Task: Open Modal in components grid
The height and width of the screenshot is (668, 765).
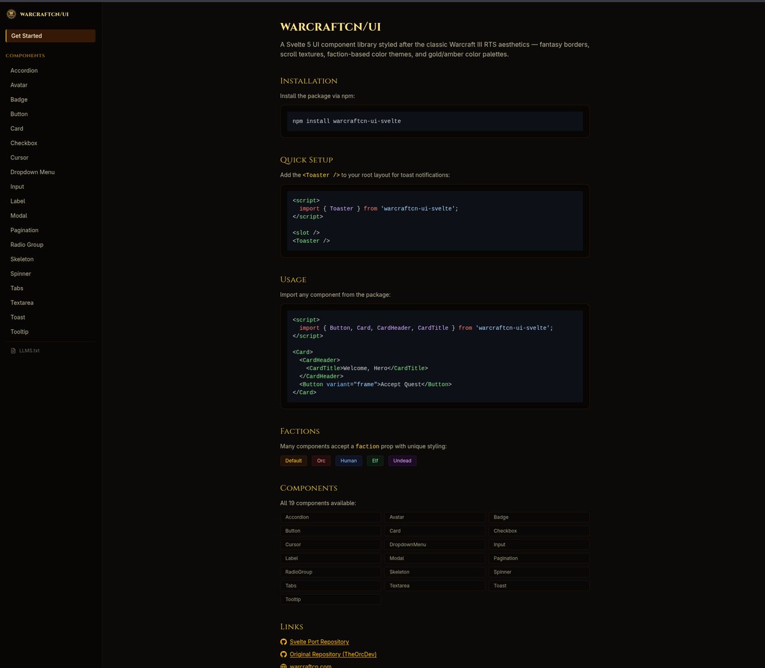Action: coord(435,558)
